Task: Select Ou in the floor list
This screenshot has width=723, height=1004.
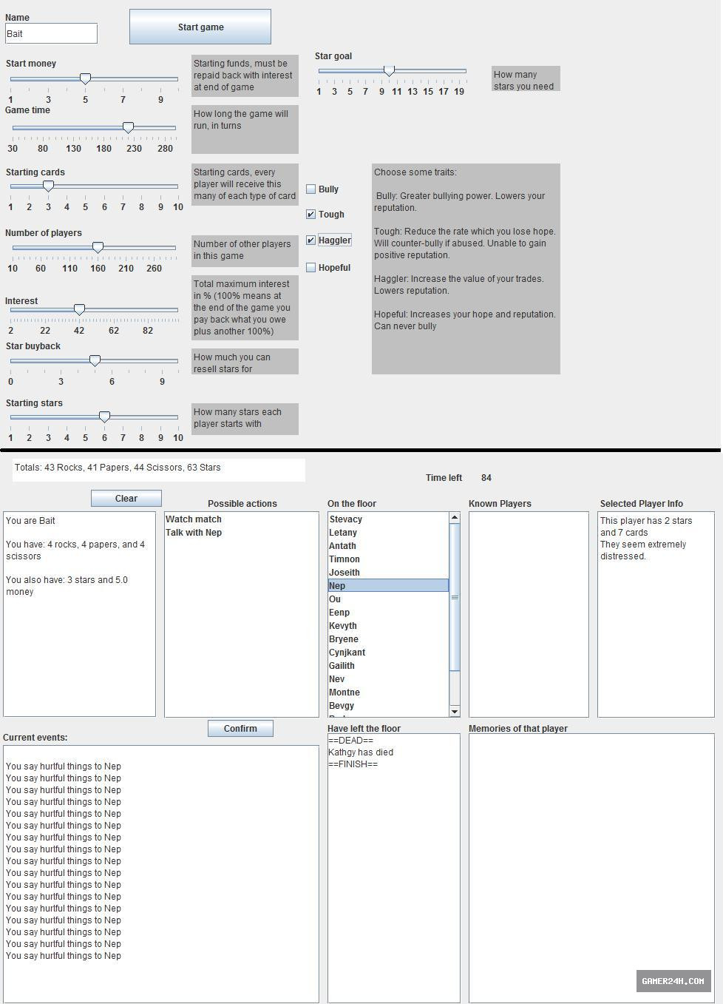Action: pos(388,599)
